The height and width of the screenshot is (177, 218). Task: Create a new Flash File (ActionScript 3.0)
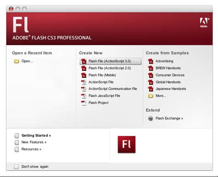(110, 61)
